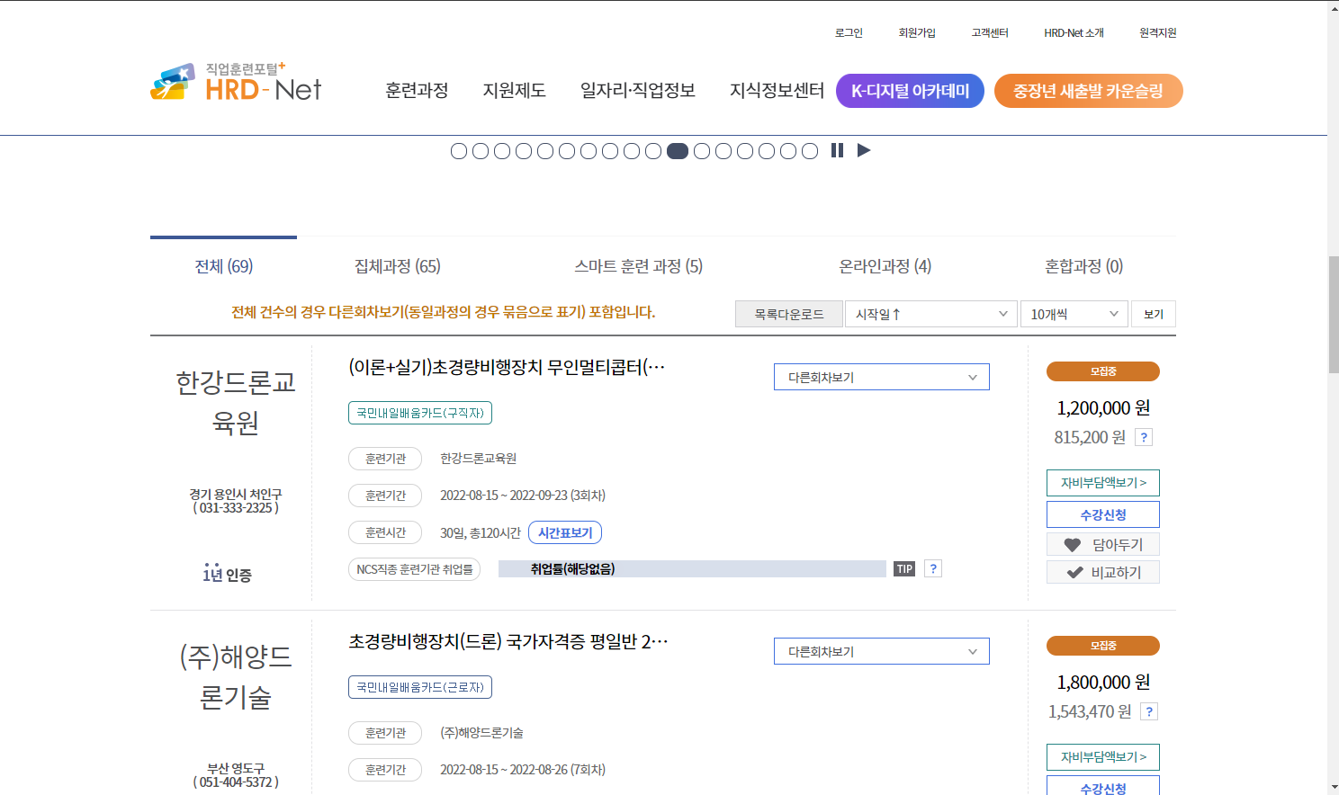
Task: Expand the 10개씩 results-per-page dropdown
Action: tap(1074, 314)
